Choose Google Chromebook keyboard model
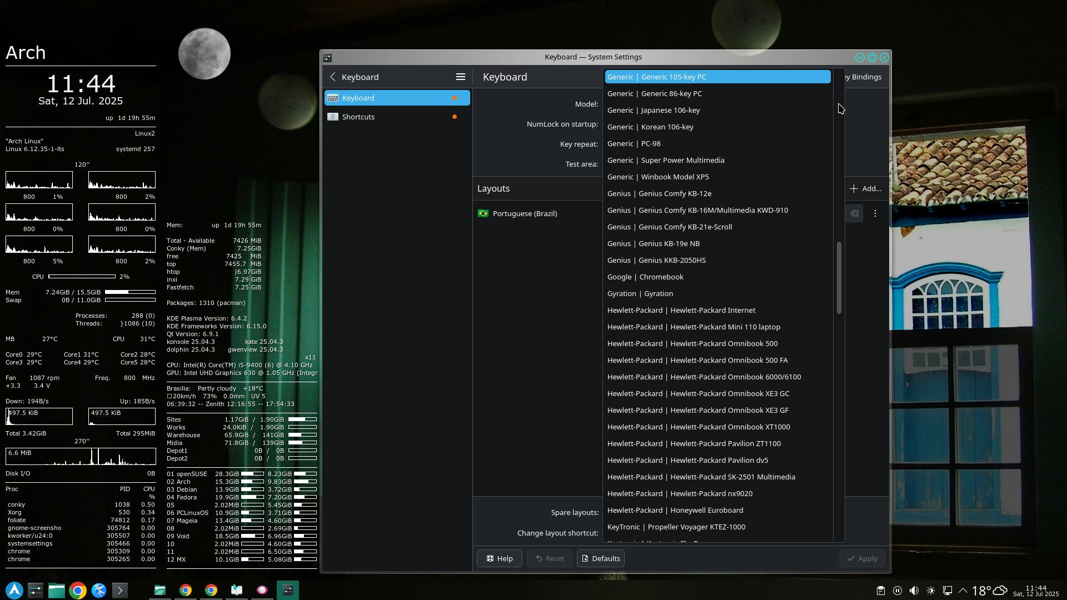Viewport: 1067px width, 600px height. [x=717, y=277]
